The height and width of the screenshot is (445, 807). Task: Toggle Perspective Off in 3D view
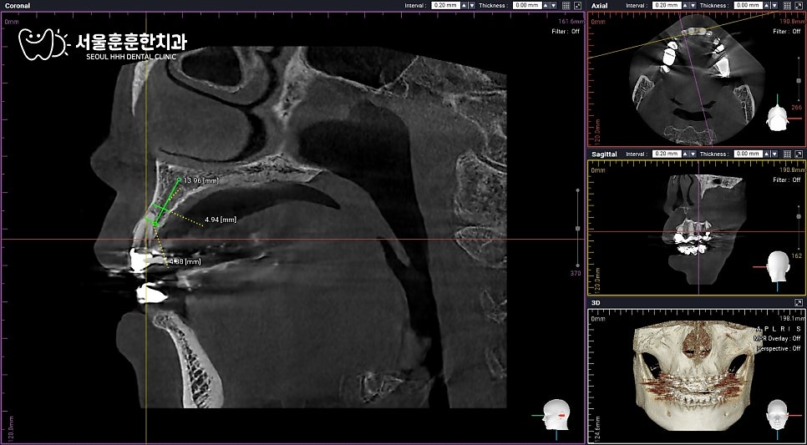779,348
